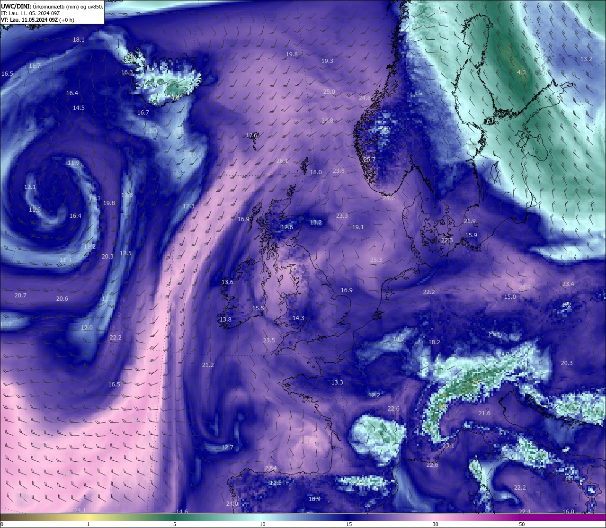
Task: Select the 22.3 value over Denmark
Action: point(447,241)
